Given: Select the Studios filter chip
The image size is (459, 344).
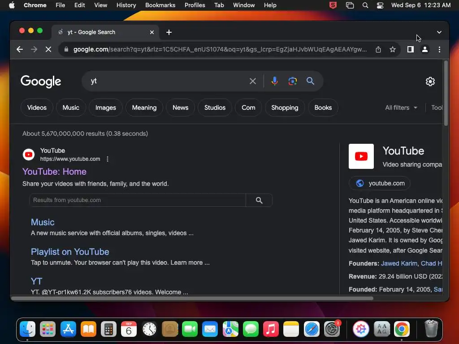Looking at the screenshot, I should [215, 107].
